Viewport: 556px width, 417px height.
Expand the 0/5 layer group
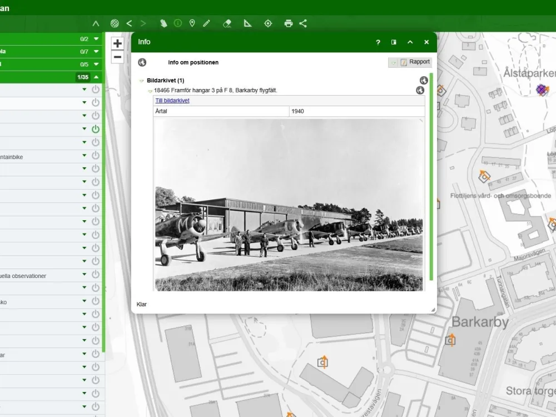[96, 64]
